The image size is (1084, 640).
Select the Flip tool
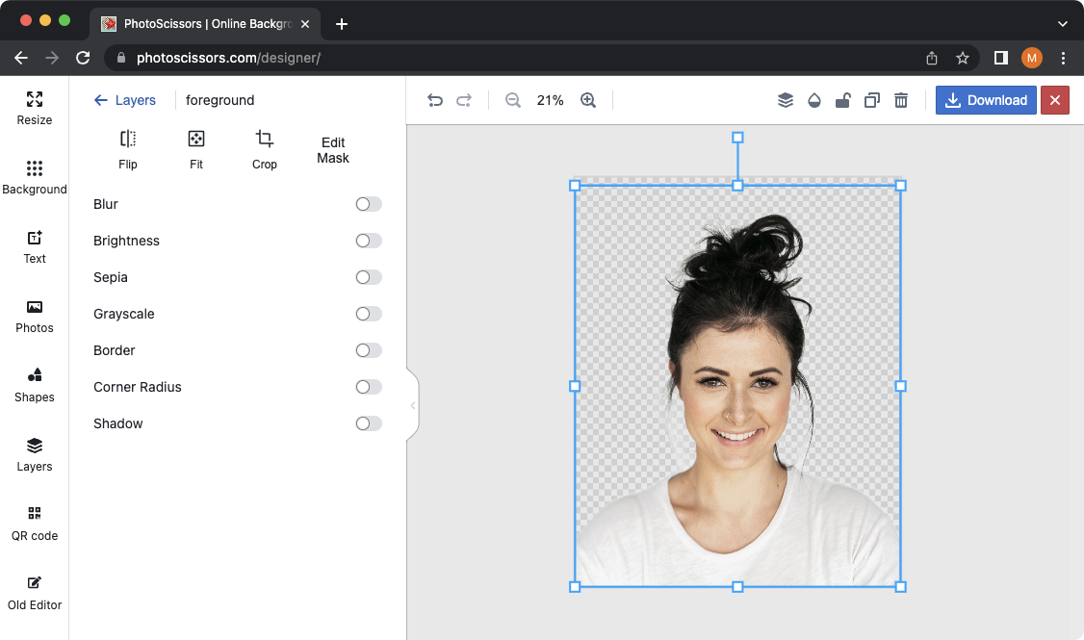[x=127, y=149]
